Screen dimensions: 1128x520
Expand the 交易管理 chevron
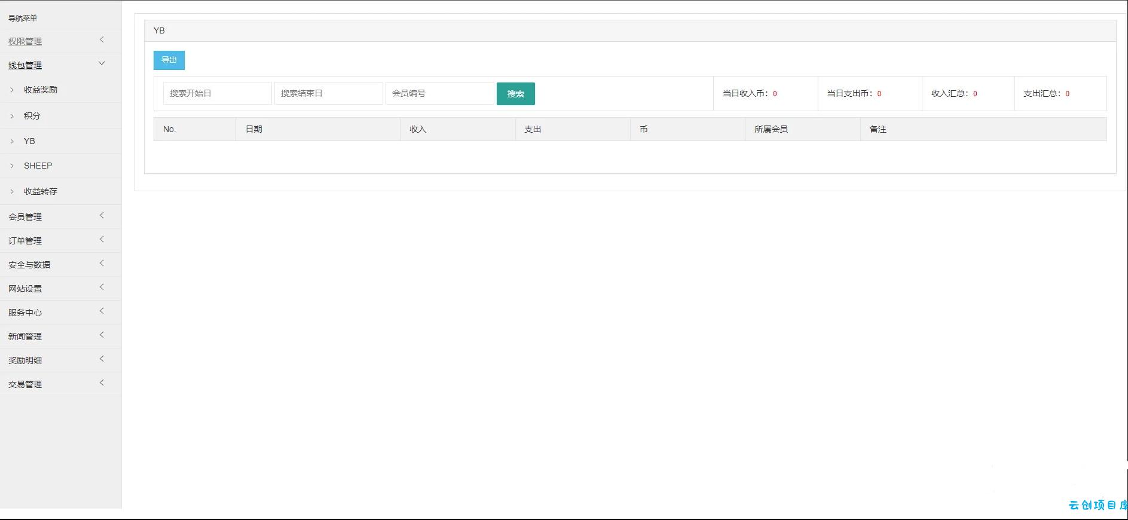[102, 383]
